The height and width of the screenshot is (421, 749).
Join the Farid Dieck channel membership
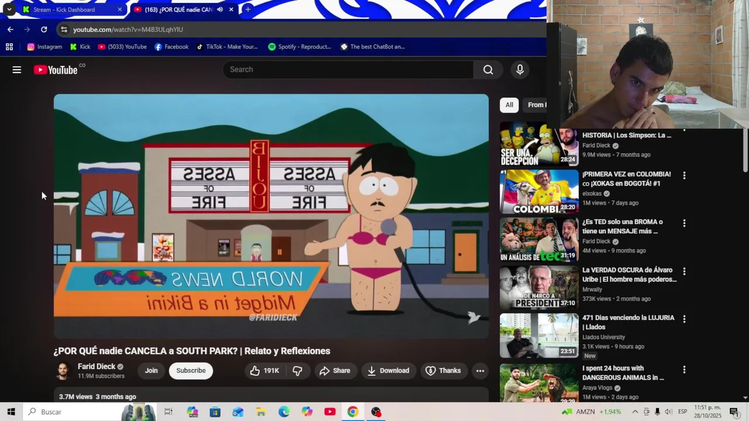coord(151,371)
